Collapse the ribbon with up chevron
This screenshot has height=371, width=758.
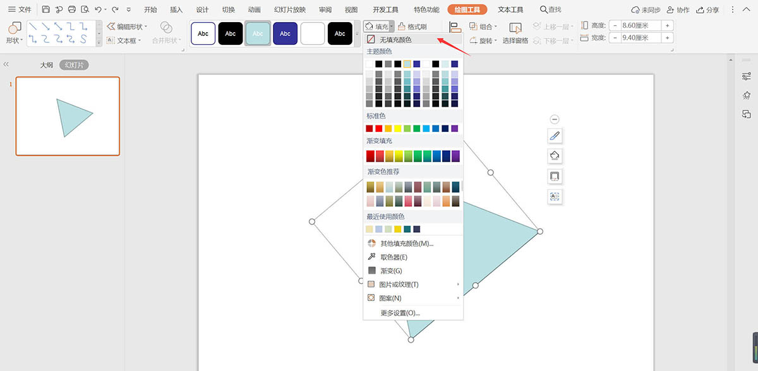(746, 10)
